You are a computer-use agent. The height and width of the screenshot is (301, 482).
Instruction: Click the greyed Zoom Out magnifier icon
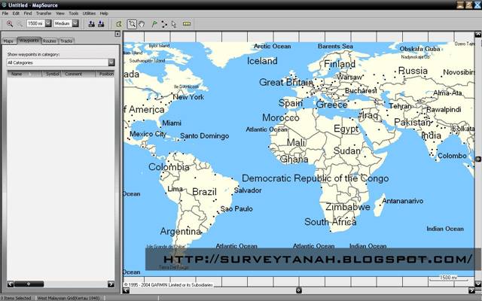pyautogui.click(x=20, y=23)
